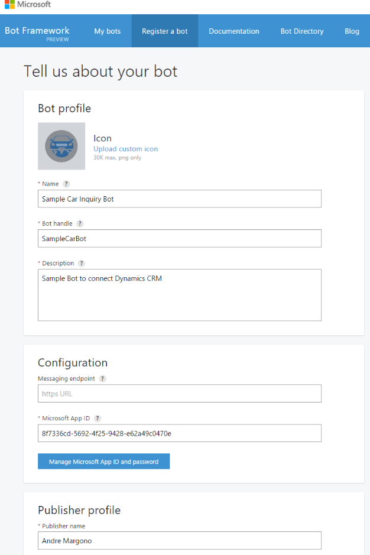Open the Blog tab
The width and height of the screenshot is (370, 555).
[x=352, y=31]
